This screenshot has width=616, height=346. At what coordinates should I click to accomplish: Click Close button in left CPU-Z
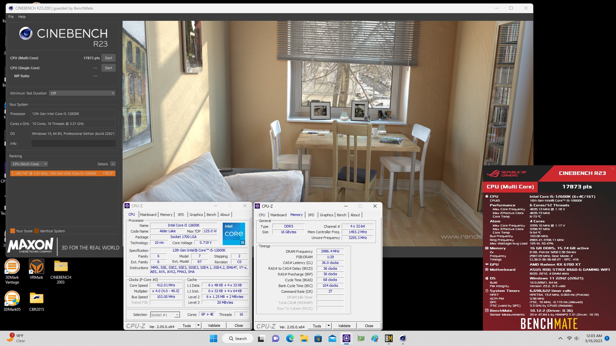[x=239, y=326]
